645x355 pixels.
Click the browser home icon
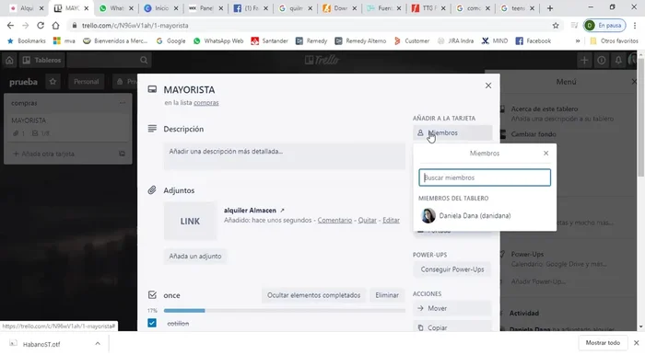(x=55, y=26)
